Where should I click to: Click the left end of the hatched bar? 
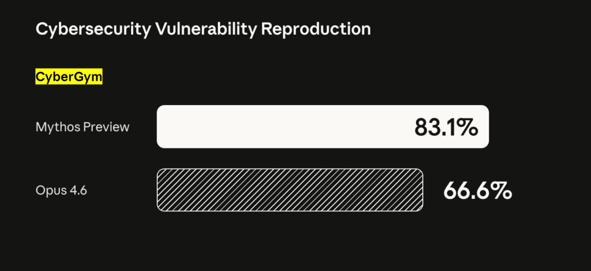pyautogui.click(x=162, y=190)
